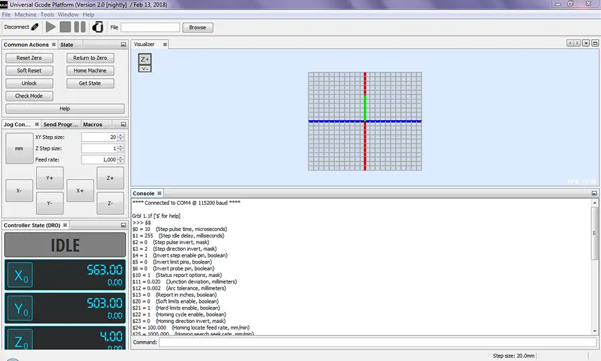Decrease Z step size spinner
The image size is (601, 361).
pyautogui.click(x=121, y=150)
